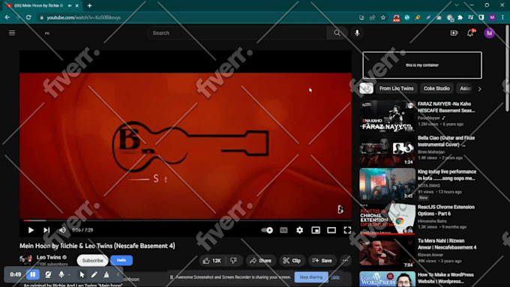This screenshot has width=510, height=287.
Task: Open Chrome profile avatar M
Action: coord(492,17)
